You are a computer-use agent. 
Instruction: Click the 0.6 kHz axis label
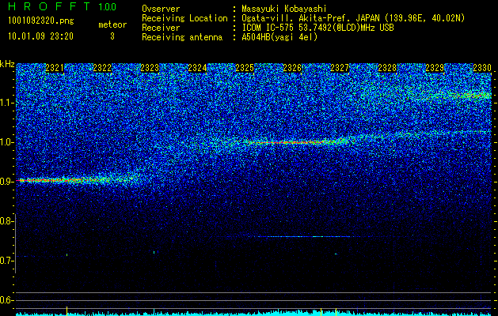6,300
